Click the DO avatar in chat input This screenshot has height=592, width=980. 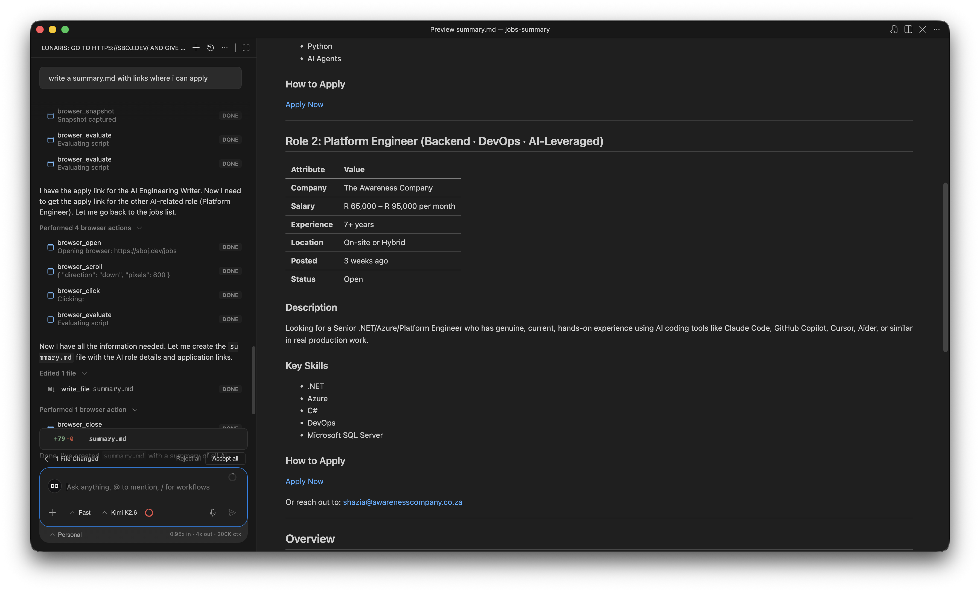click(54, 486)
